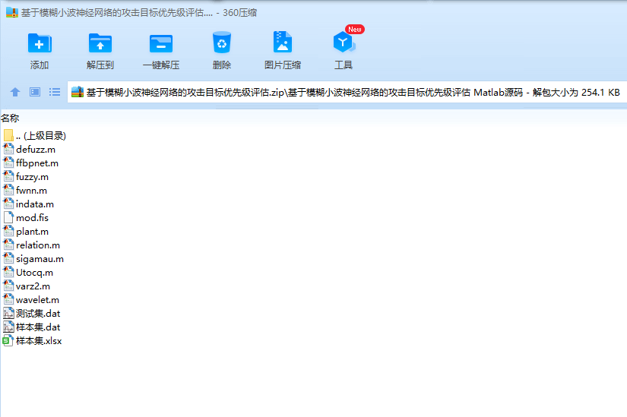
Task: Click the 360压缩 app icon in the title bar
Action: coord(12,12)
